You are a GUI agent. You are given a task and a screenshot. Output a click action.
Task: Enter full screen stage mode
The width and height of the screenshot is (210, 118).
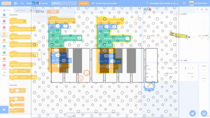[206, 10]
